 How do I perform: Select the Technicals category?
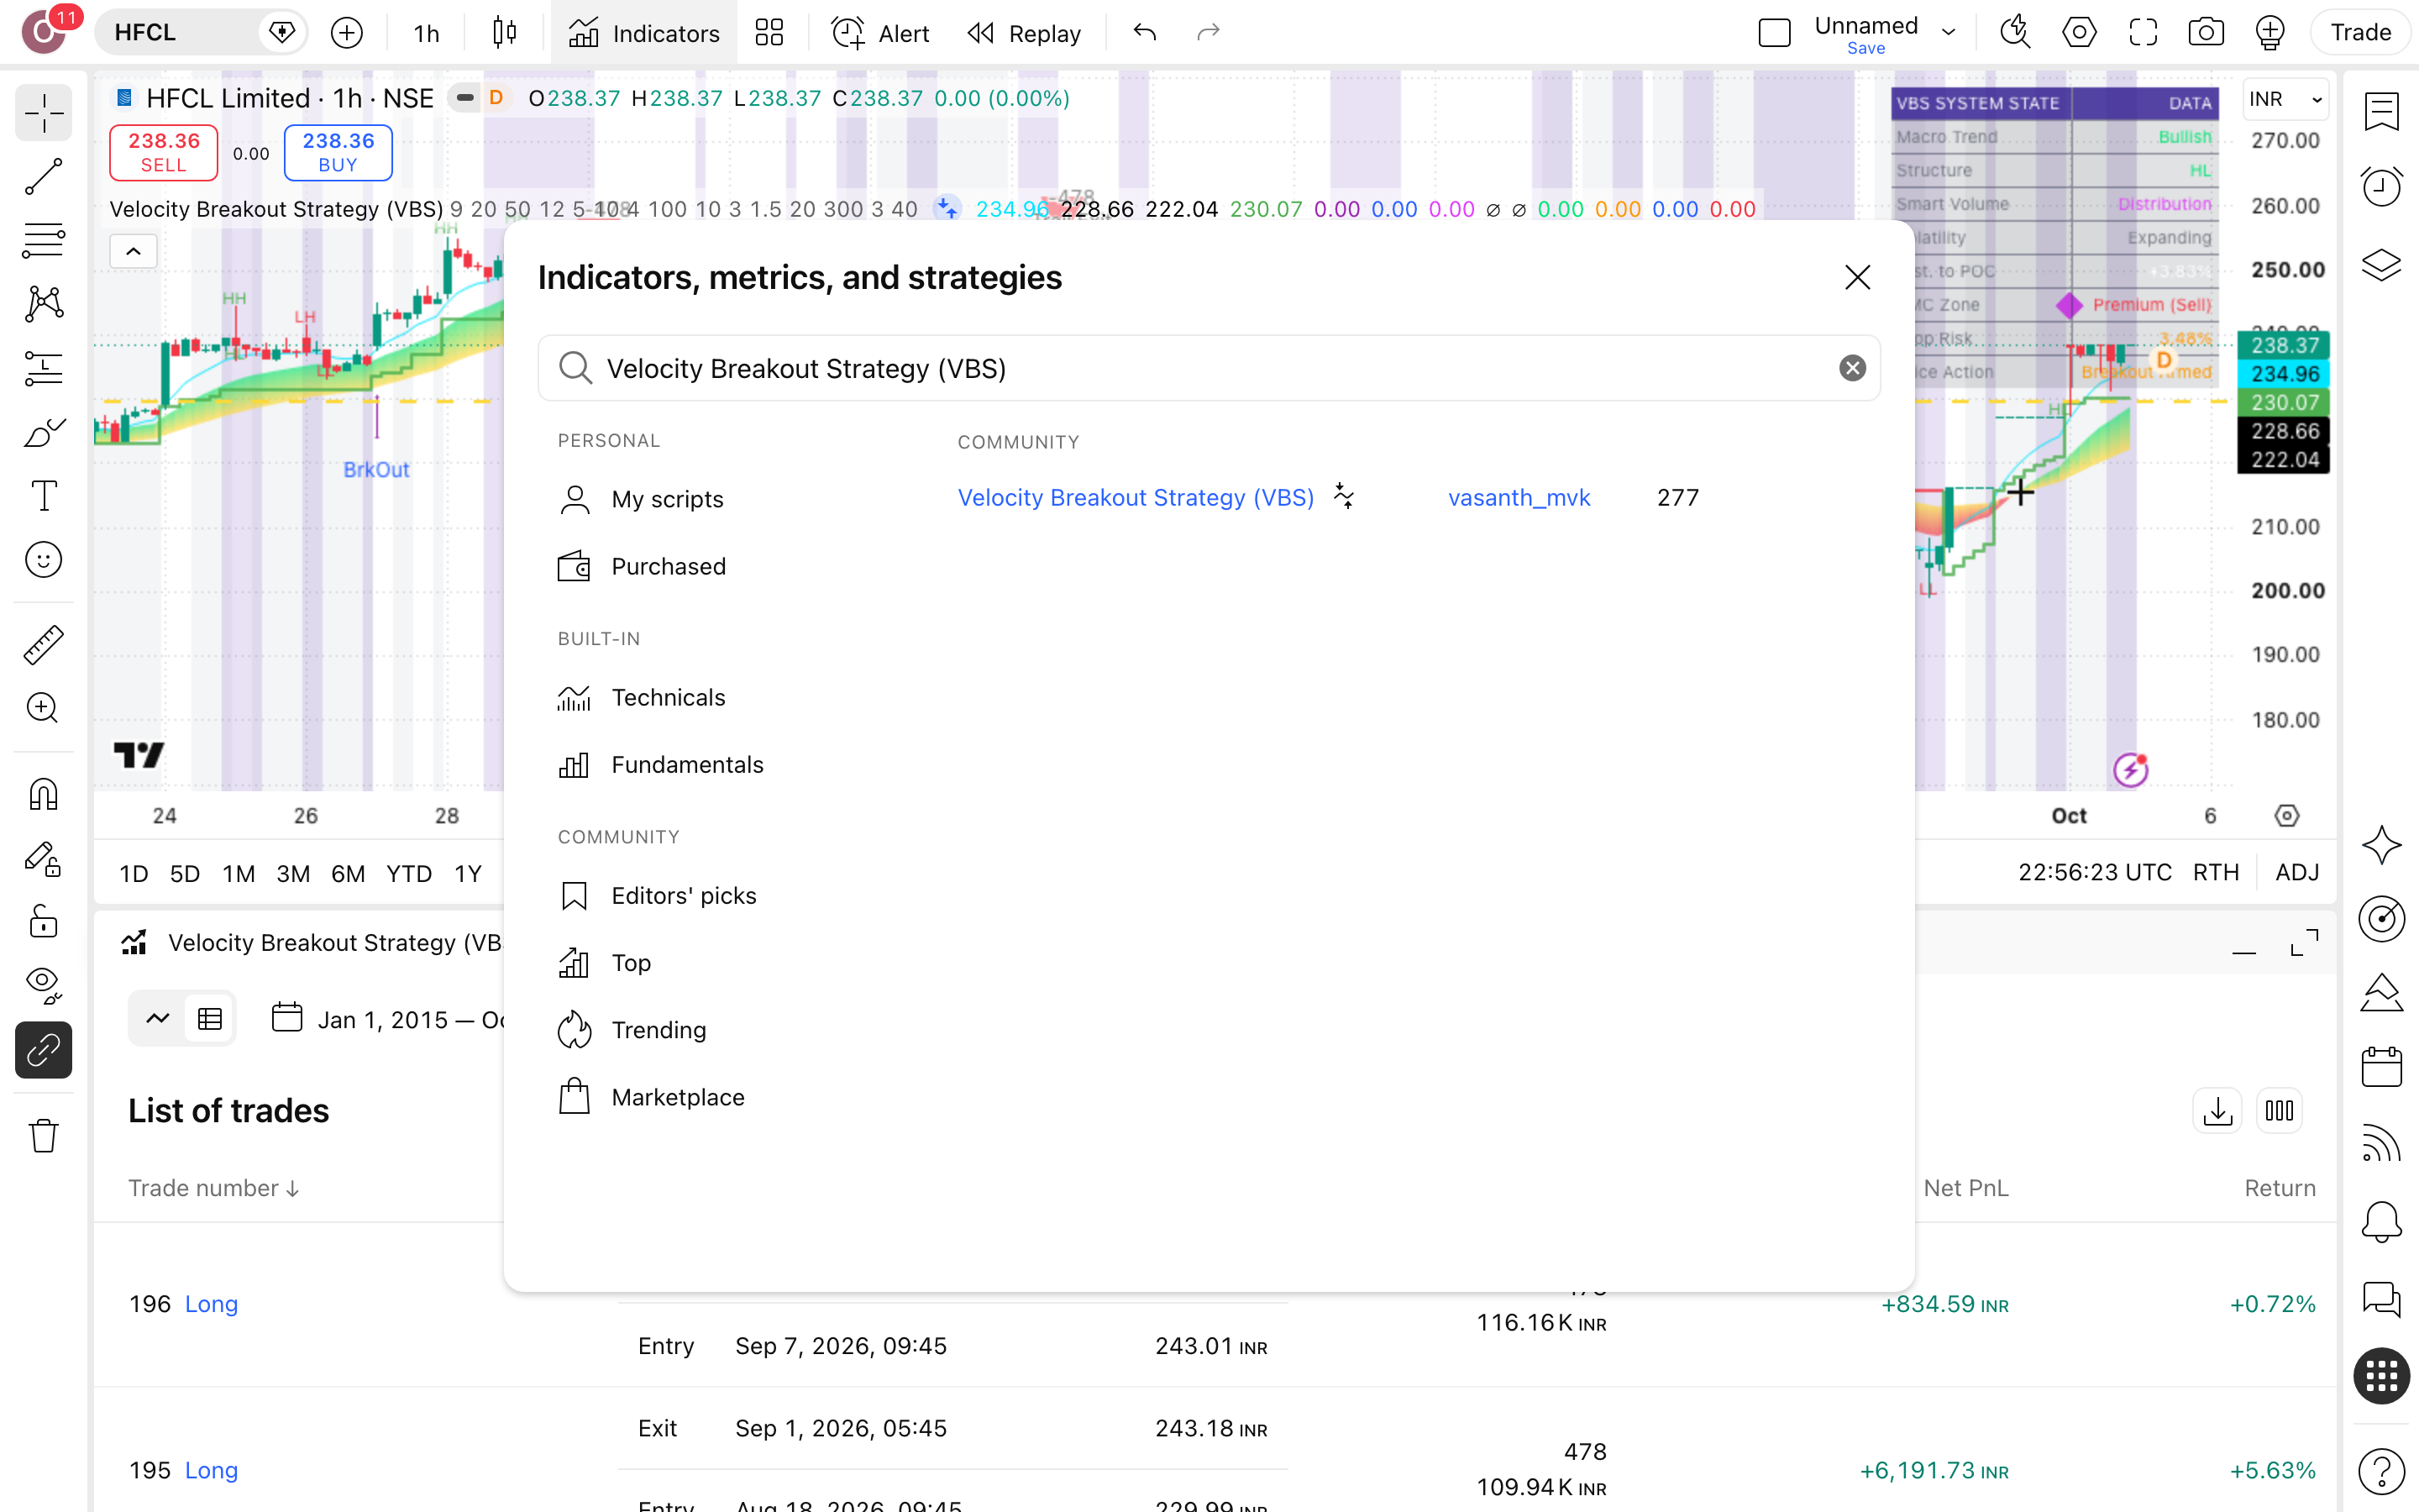click(641, 697)
